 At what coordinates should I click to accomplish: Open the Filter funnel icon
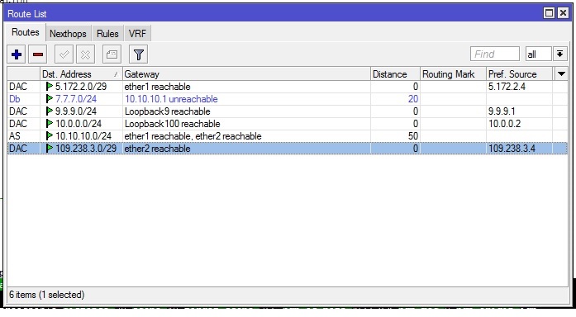click(x=139, y=54)
